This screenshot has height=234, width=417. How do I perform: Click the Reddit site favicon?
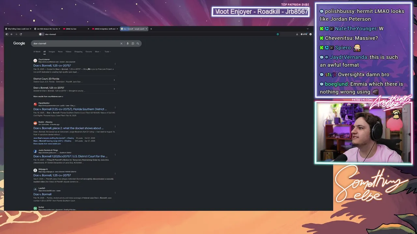pos(35,123)
